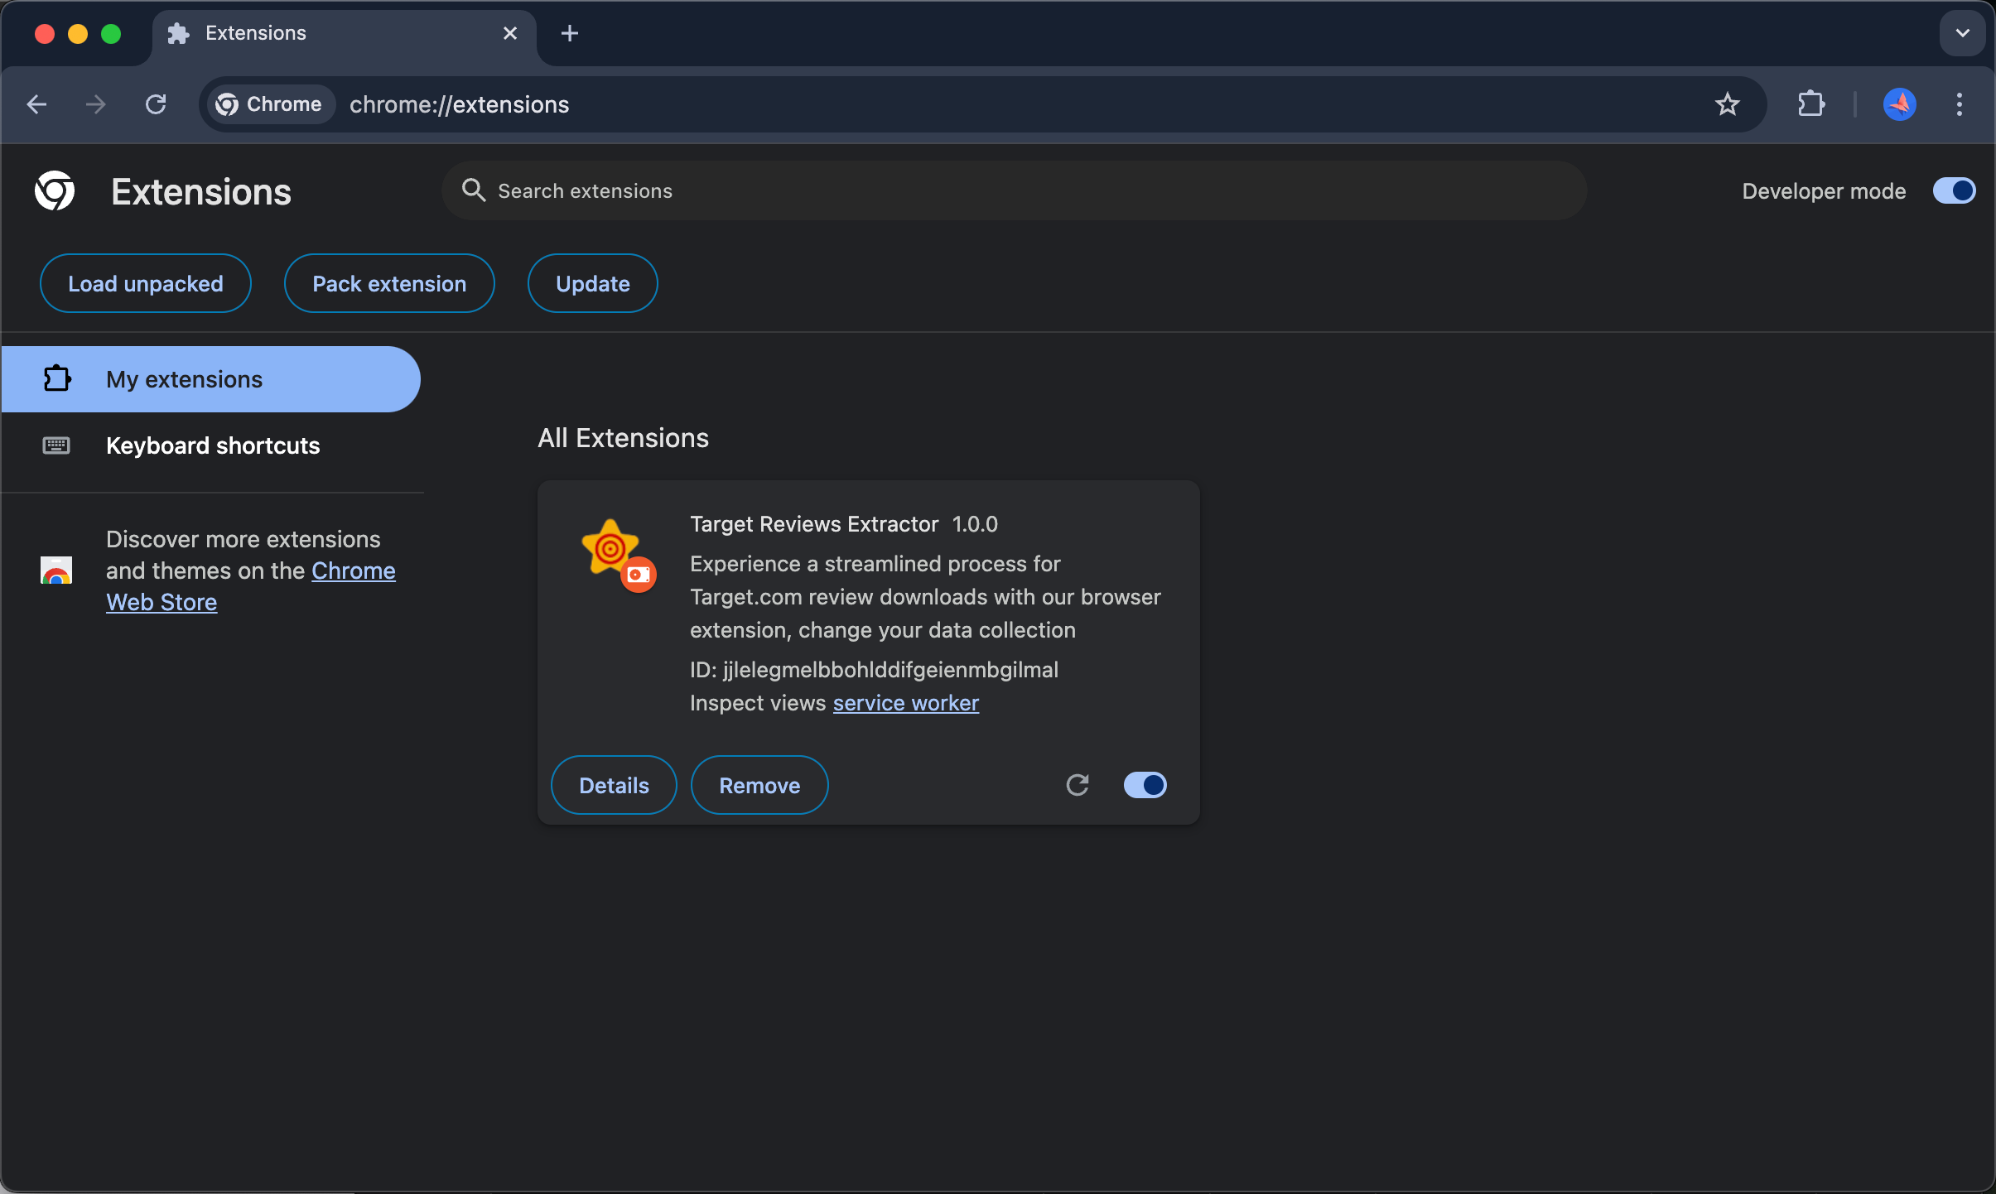Open the service worker inspect link
The width and height of the screenshot is (1996, 1194).
(x=906, y=703)
